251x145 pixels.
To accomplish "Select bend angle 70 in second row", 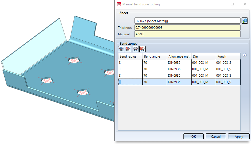I will 155,69.
